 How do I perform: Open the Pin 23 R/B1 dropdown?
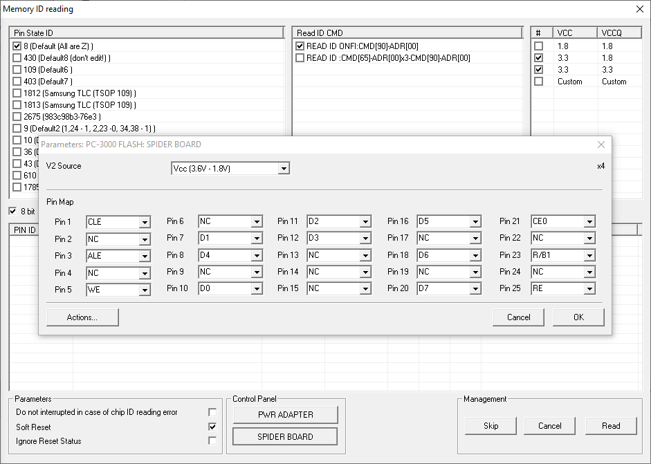tap(589, 255)
